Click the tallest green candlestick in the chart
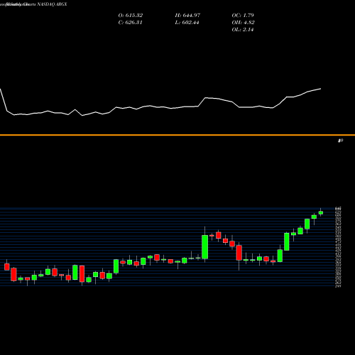The height and width of the screenshot is (355, 355). pos(204,247)
